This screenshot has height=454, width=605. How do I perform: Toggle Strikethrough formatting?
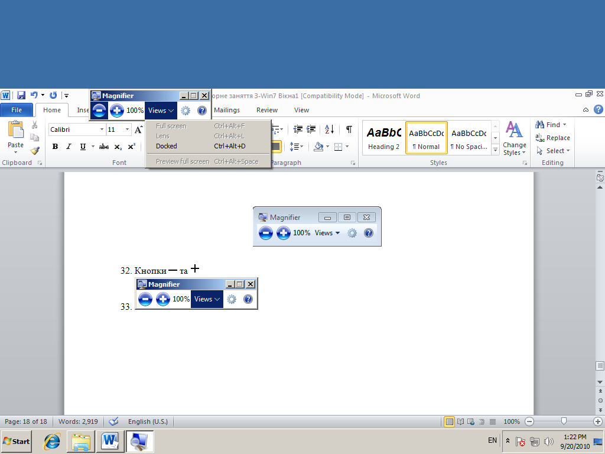tap(104, 147)
